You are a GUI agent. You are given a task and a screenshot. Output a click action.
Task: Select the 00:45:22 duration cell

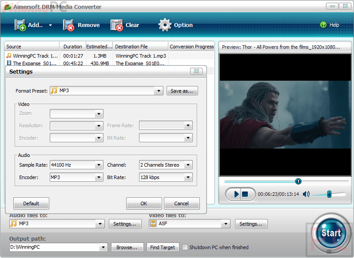(73, 63)
